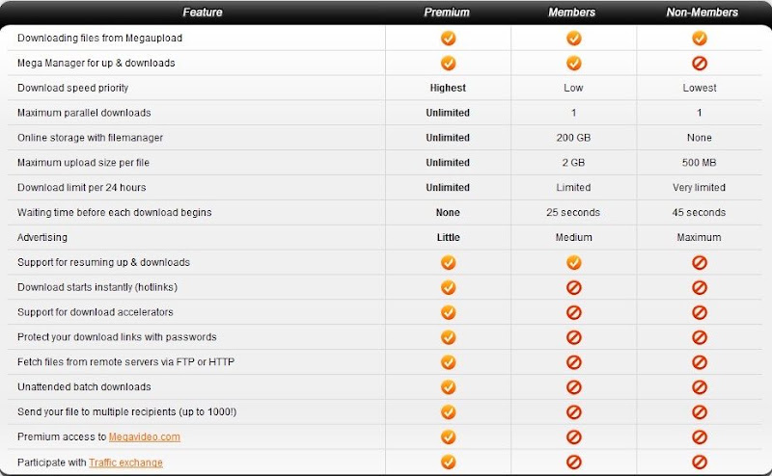Click Members blocked icon for Download starts instantly

(x=573, y=287)
